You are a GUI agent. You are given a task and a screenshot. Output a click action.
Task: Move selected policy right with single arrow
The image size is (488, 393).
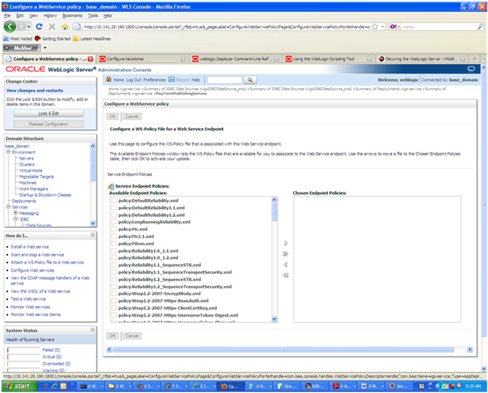coord(285,243)
